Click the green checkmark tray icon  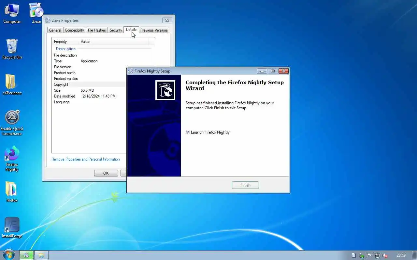362,255
